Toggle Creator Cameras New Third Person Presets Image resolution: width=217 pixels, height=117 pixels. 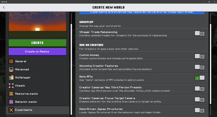200,89
